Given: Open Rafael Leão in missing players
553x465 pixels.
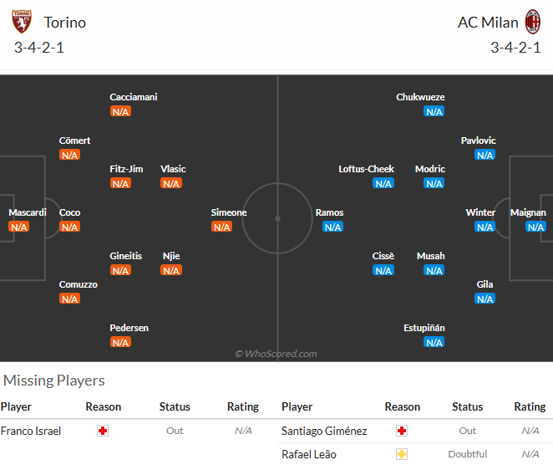Looking at the screenshot, I should 309,454.
